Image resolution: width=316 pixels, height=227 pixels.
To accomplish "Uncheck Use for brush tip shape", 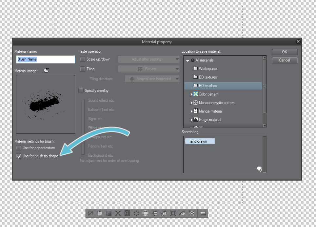I will (x=19, y=156).
